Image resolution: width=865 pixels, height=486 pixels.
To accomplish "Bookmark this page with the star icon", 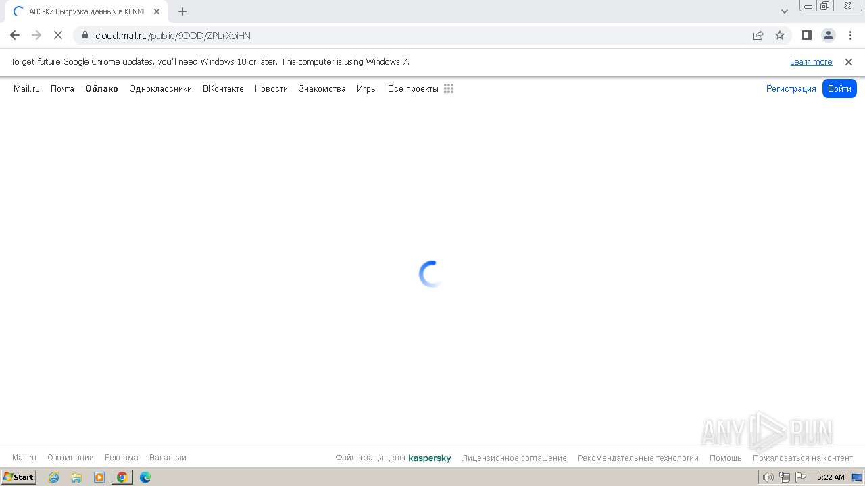I will click(780, 35).
